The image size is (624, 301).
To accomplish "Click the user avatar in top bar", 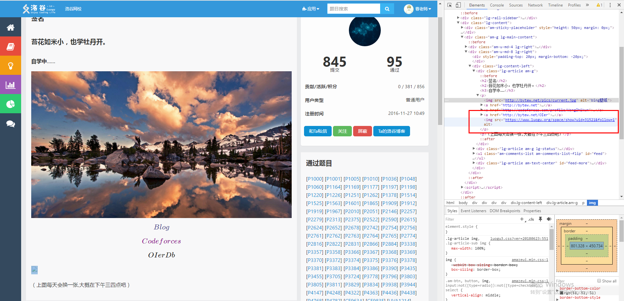I will 408,9.
